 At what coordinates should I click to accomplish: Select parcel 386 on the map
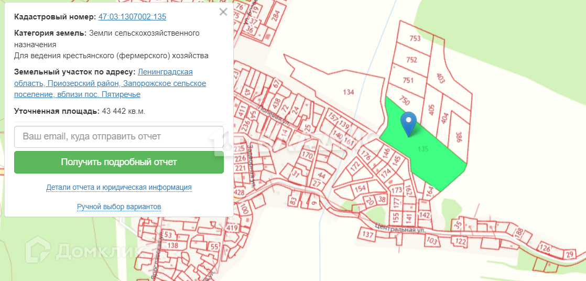point(458,137)
